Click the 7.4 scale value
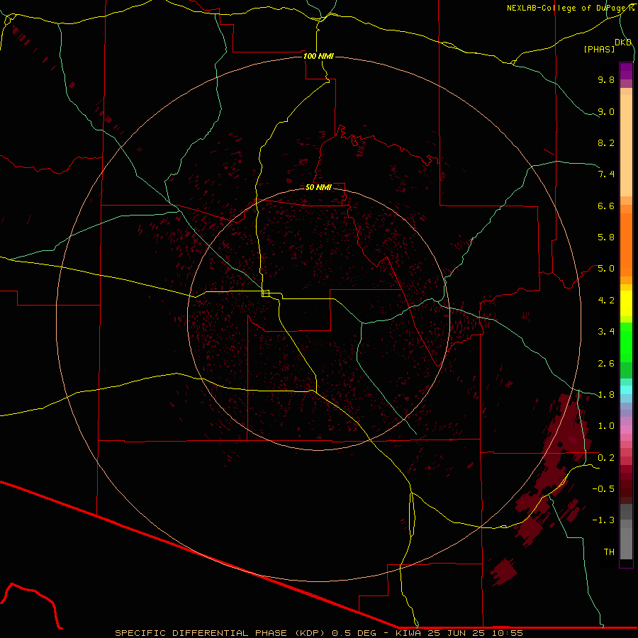Screen dimensions: 638x638 pos(606,174)
